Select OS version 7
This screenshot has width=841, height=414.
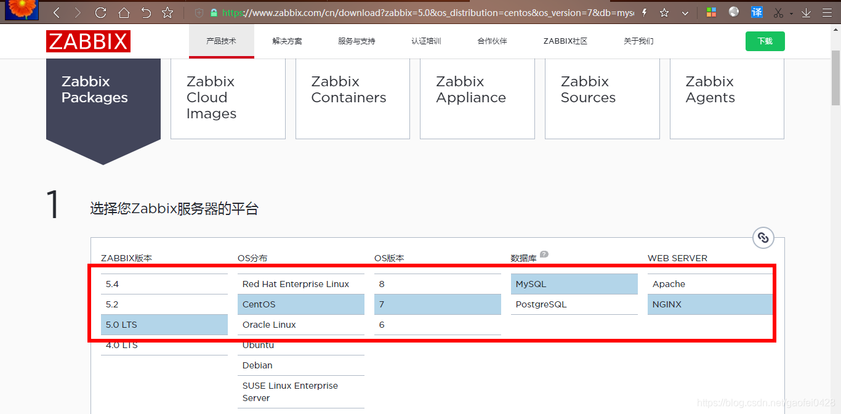438,304
